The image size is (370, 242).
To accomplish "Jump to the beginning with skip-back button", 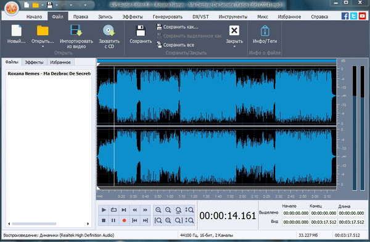I will (134, 220).
